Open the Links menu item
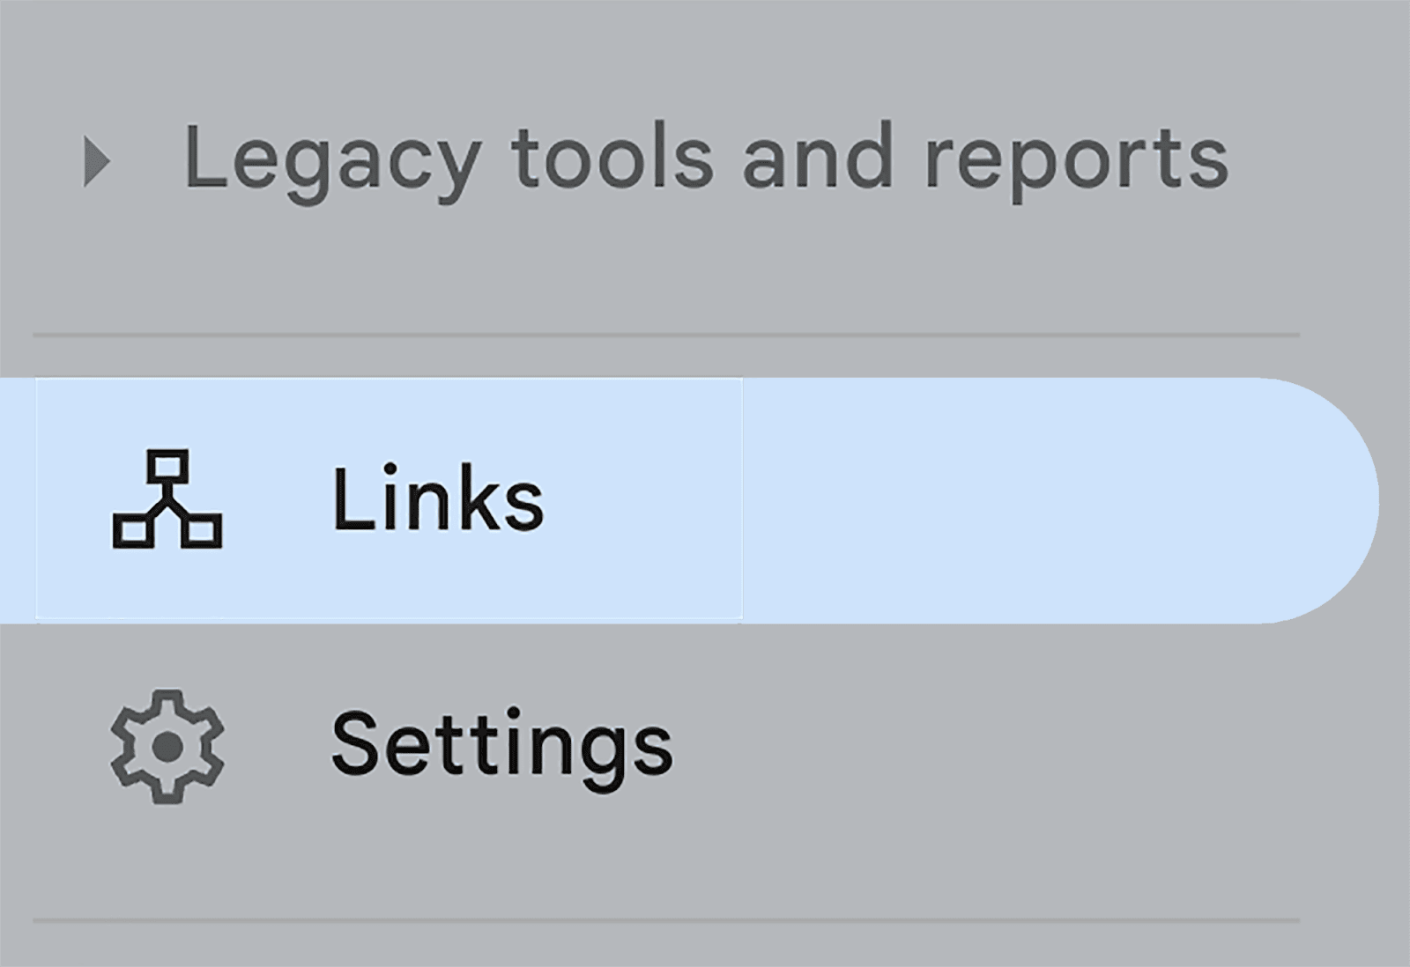Screen dimensions: 1410x967 438,499
